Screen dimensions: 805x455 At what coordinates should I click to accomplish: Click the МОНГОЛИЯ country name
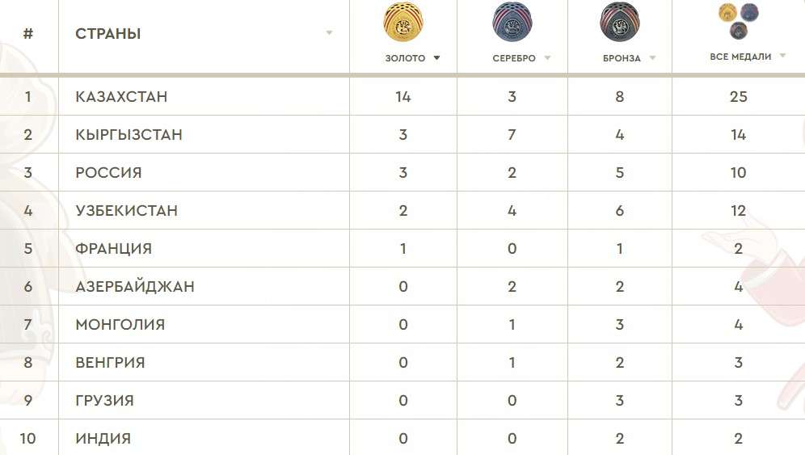click(x=120, y=325)
